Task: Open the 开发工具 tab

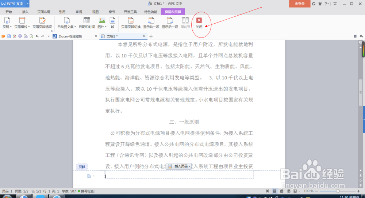Action: 130,12
